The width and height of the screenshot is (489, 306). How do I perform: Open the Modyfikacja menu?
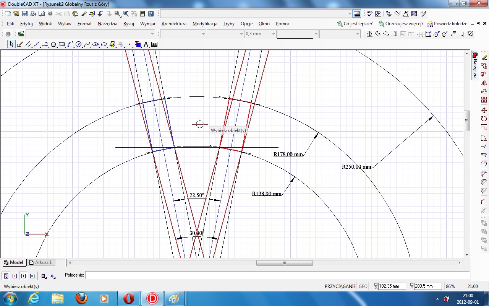(205, 24)
